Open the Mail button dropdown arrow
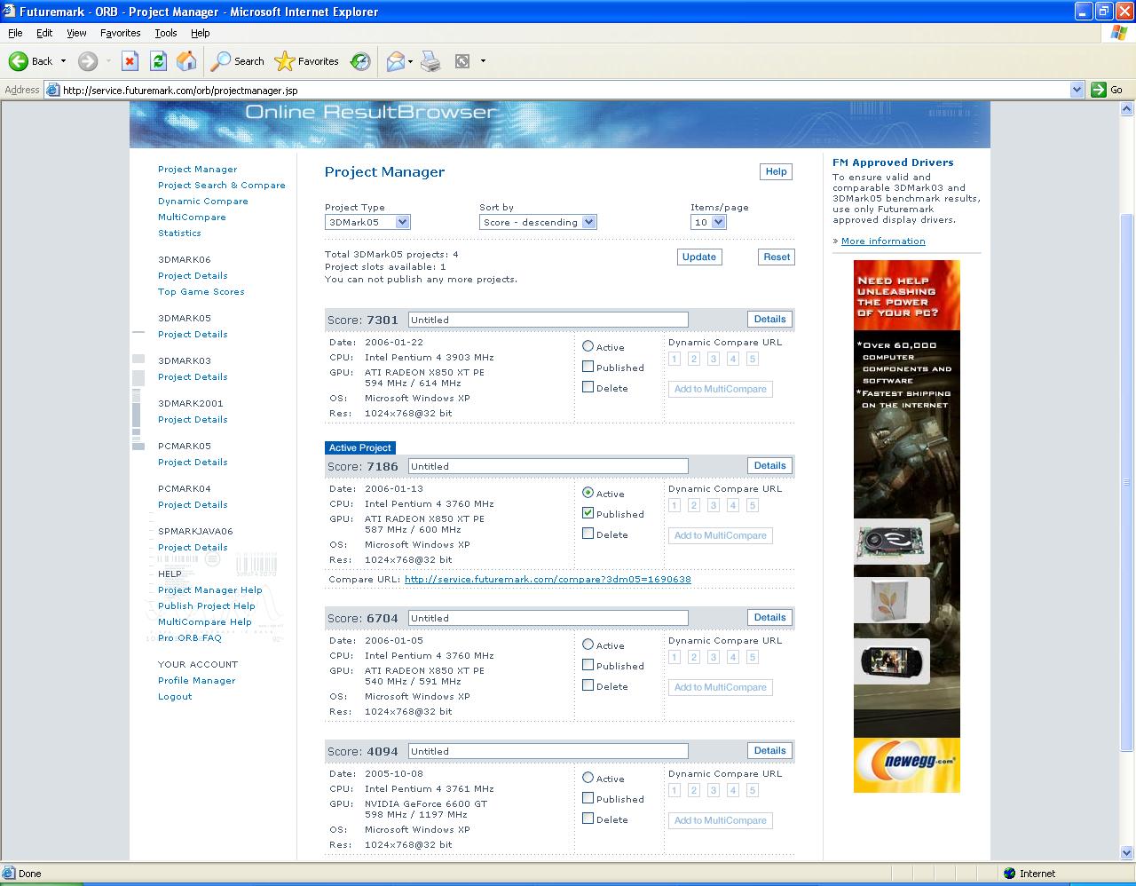This screenshot has height=886, width=1136. [410, 61]
